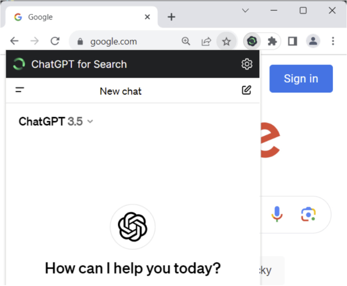
Task: Open the browser extensions puzzle icon
Action: (272, 42)
